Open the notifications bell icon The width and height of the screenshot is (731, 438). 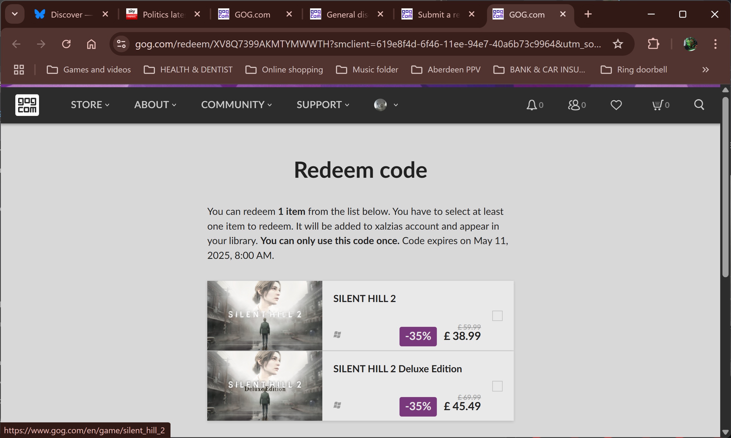point(534,105)
